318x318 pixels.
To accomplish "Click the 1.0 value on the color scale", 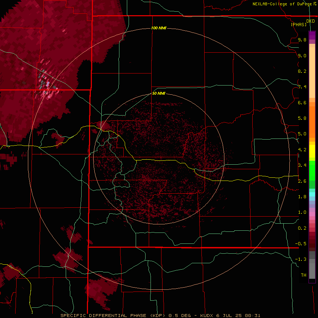I will click(x=302, y=212).
